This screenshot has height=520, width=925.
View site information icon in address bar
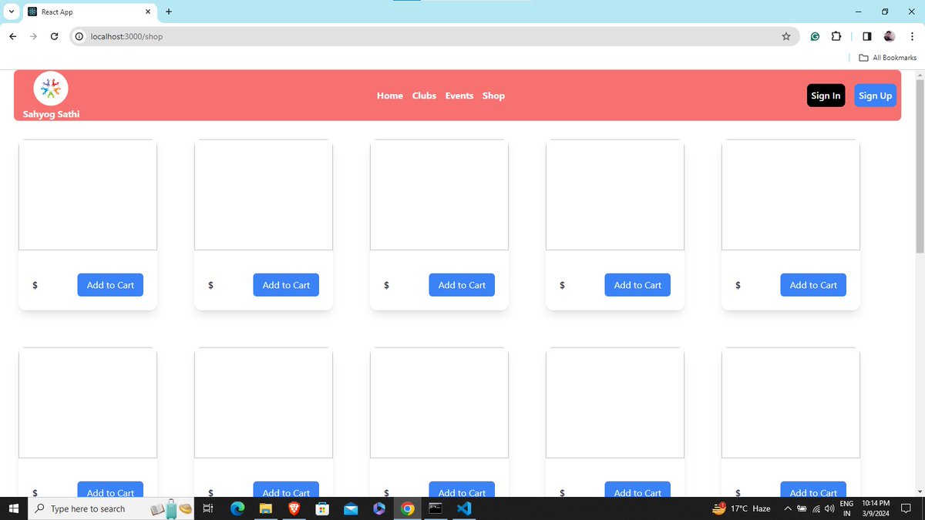[79, 36]
